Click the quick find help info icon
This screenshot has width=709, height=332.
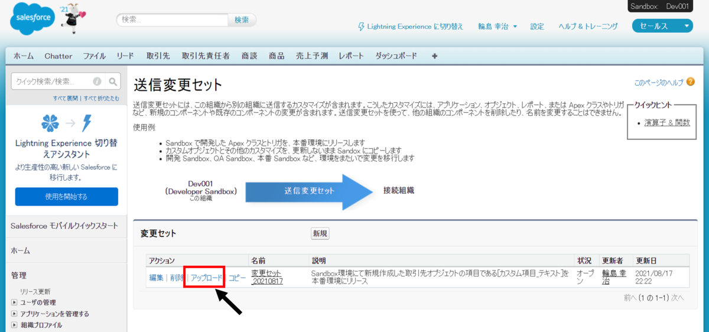tap(97, 82)
